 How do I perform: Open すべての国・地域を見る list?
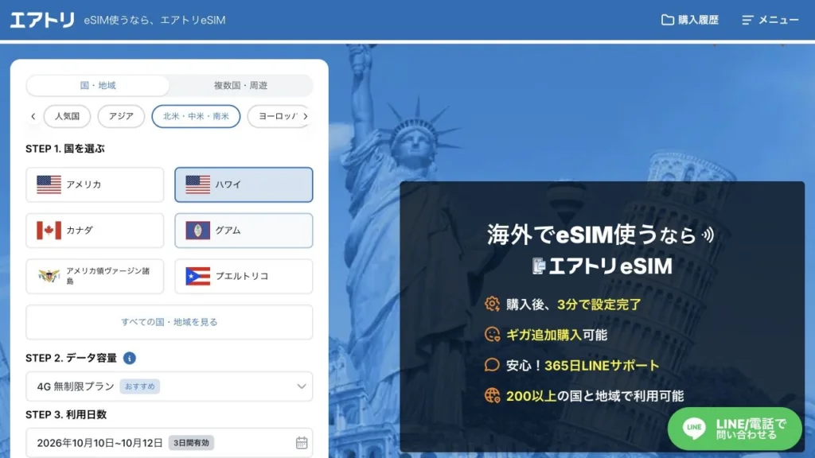[x=170, y=322]
